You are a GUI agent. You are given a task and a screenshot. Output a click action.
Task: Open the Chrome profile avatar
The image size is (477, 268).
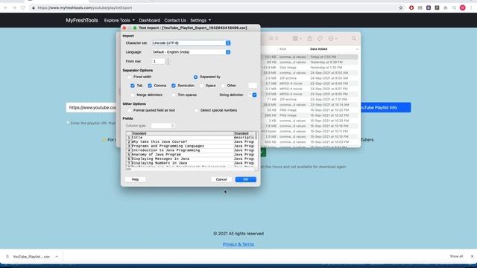462,8
